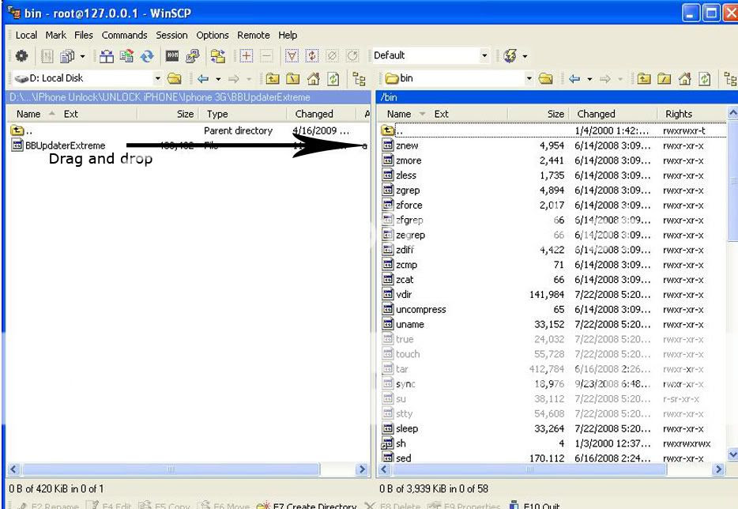Click F10 Quit button
The height and width of the screenshot is (509, 738).
click(535, 506)
